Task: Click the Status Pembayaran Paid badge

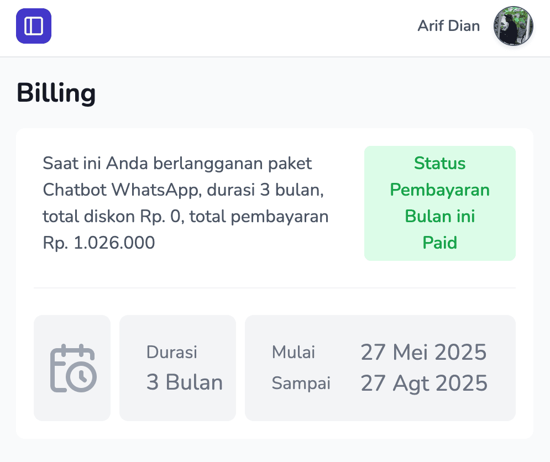Action: [440, 203]
